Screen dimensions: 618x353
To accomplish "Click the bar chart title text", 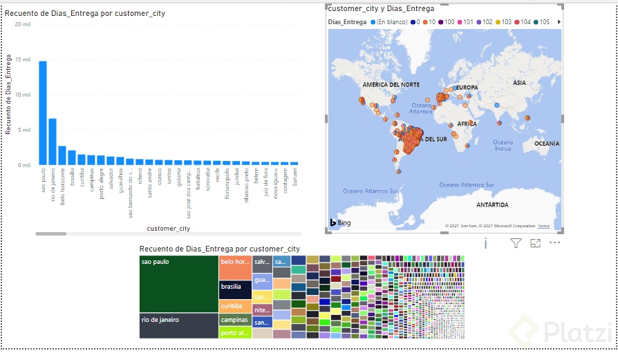I will (x=85, y=13).
